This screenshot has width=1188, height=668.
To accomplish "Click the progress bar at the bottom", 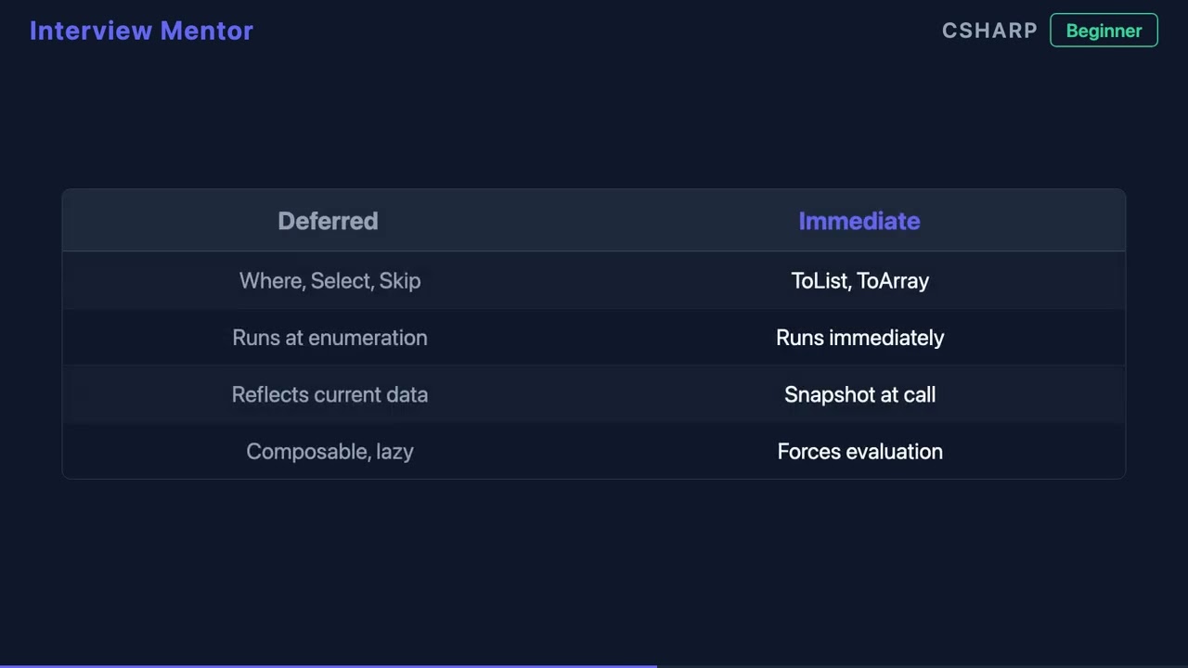I will pyautogui.click(x=594, y=666).
